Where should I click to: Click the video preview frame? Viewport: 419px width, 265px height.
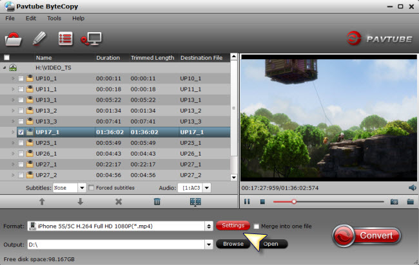pyautogui.click(x=329, y=118)
